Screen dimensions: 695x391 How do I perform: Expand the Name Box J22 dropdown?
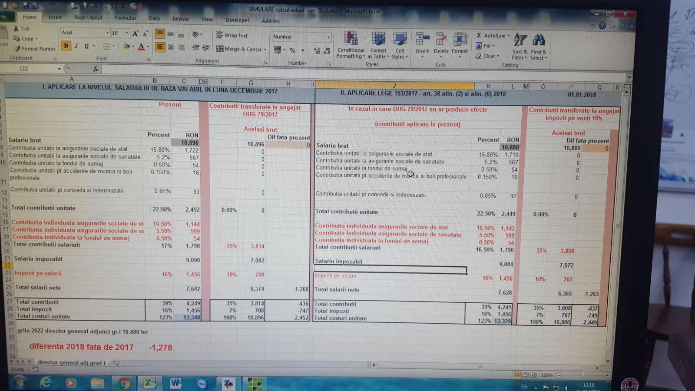coord(59,69)
